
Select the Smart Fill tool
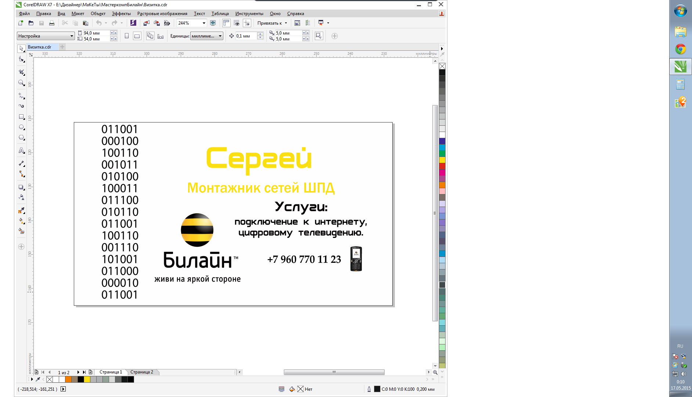[x=22, y=231]
